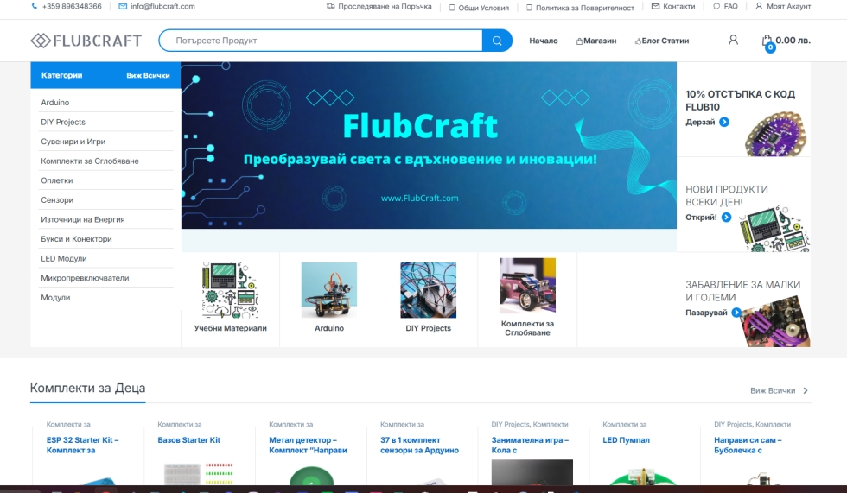Expand Виж Всички in Комплекти за Деца section

point(779,391)
